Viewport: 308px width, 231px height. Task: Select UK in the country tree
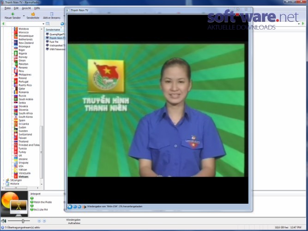20,156
